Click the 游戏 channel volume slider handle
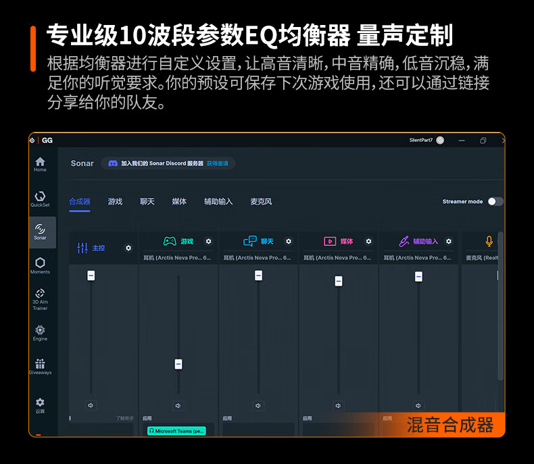 (x=178, y=364)
